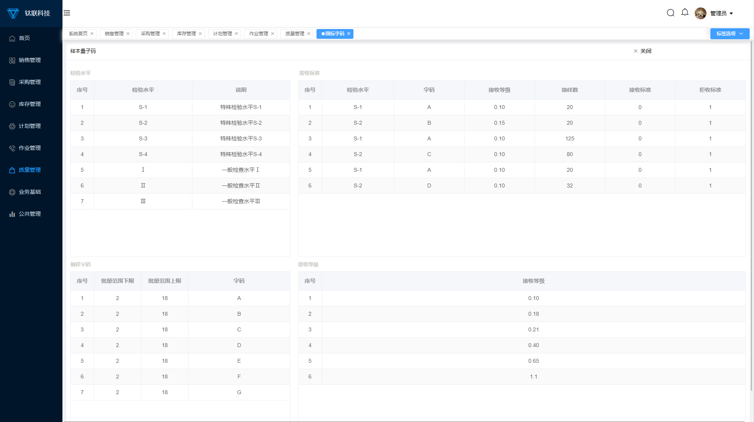This screenshot has width=754, height=422.
Task: Select the 特殊检验水平S-1 row cell
Action: pyautogui.click(x=241, y=107)
